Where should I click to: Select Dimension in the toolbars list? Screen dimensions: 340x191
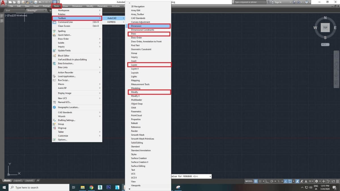coord(149,26)
